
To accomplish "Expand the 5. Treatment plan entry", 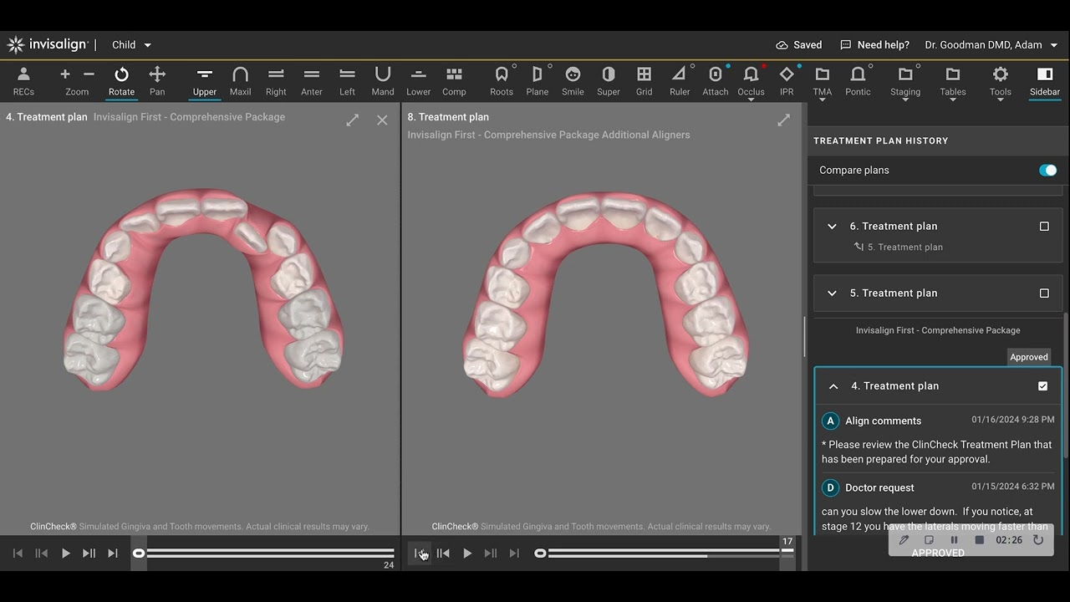I will [x=832, y=293].
